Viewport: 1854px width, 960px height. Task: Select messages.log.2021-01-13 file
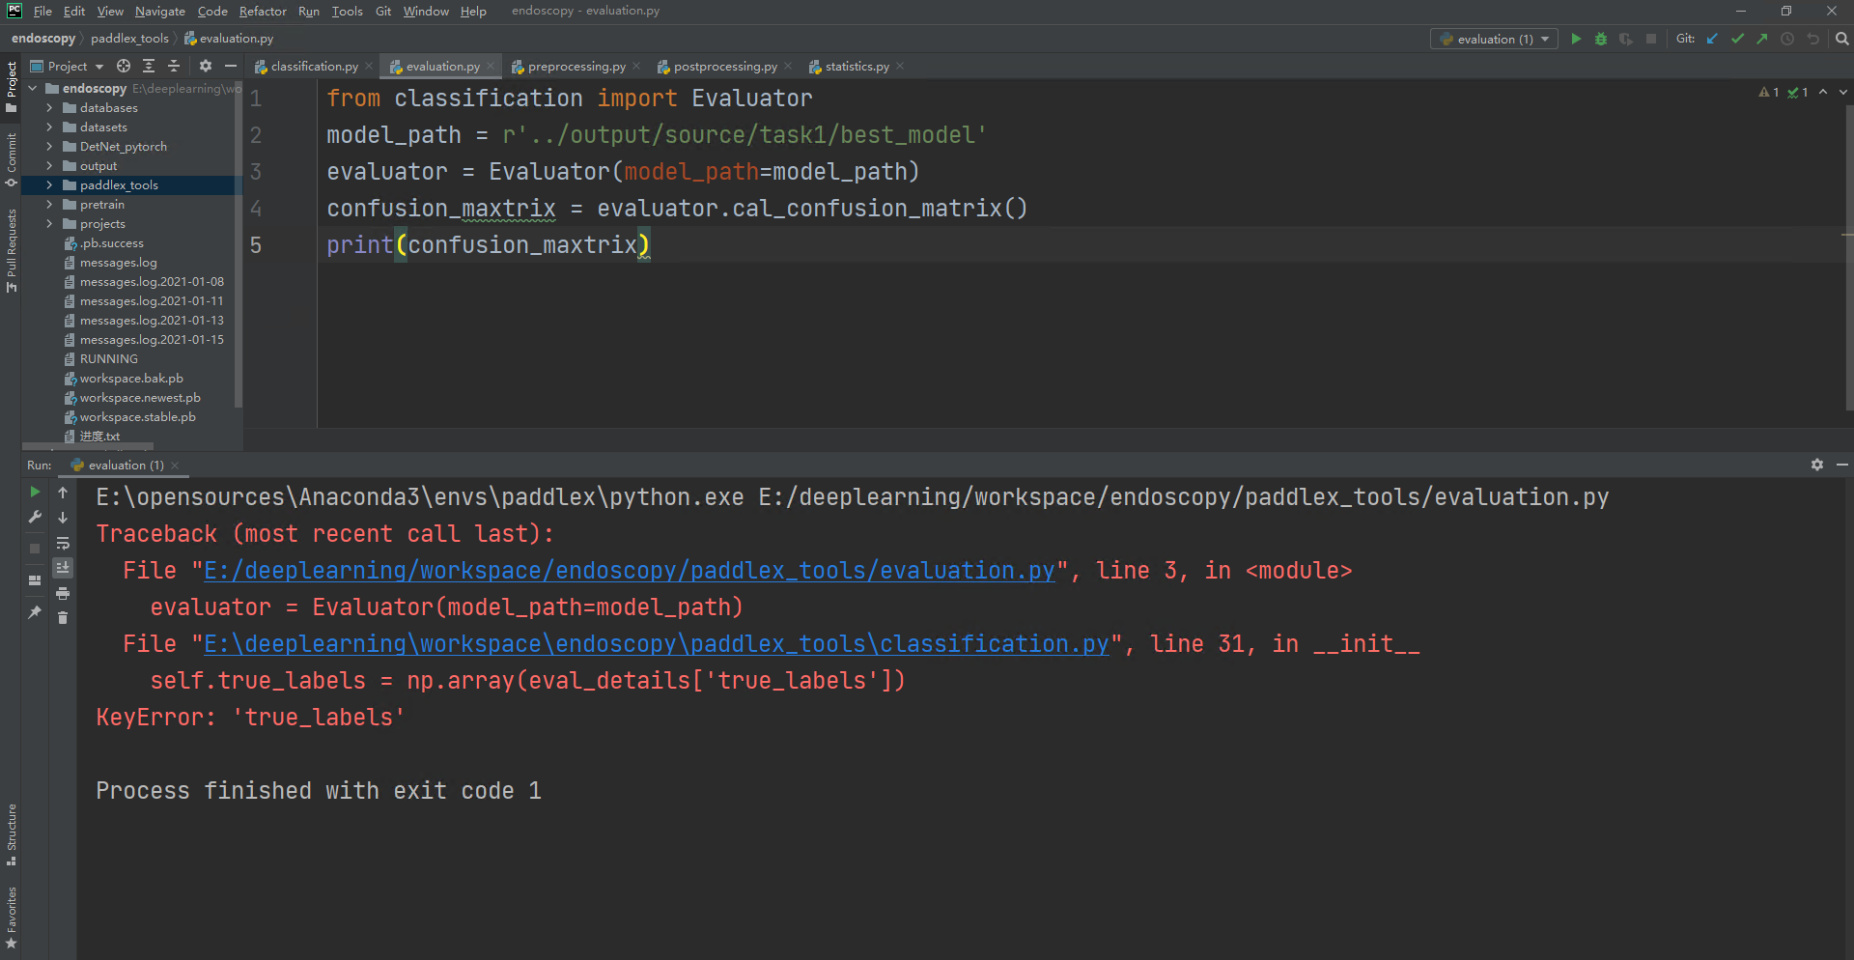click(152, 321)
